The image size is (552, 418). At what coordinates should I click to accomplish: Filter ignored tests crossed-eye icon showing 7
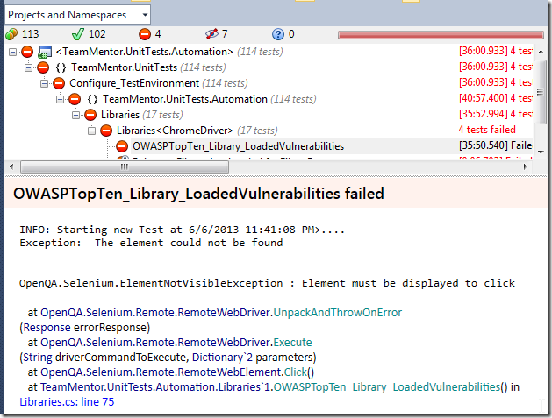(211, 34)
